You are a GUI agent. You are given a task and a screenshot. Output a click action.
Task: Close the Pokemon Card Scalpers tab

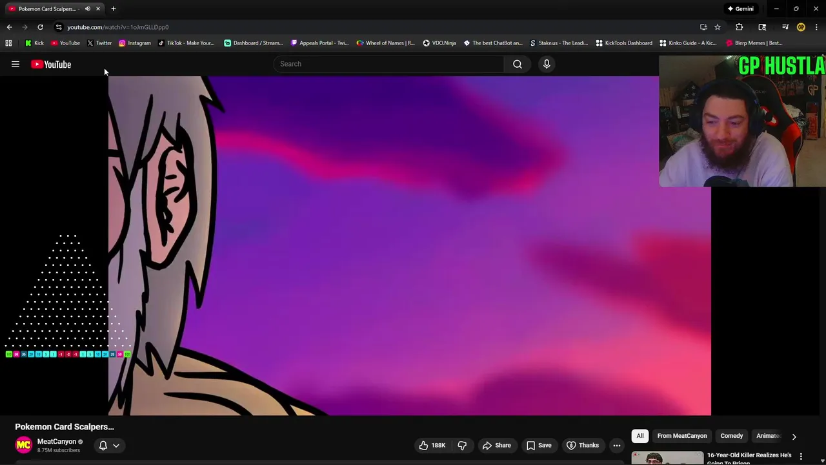(98, 9)
